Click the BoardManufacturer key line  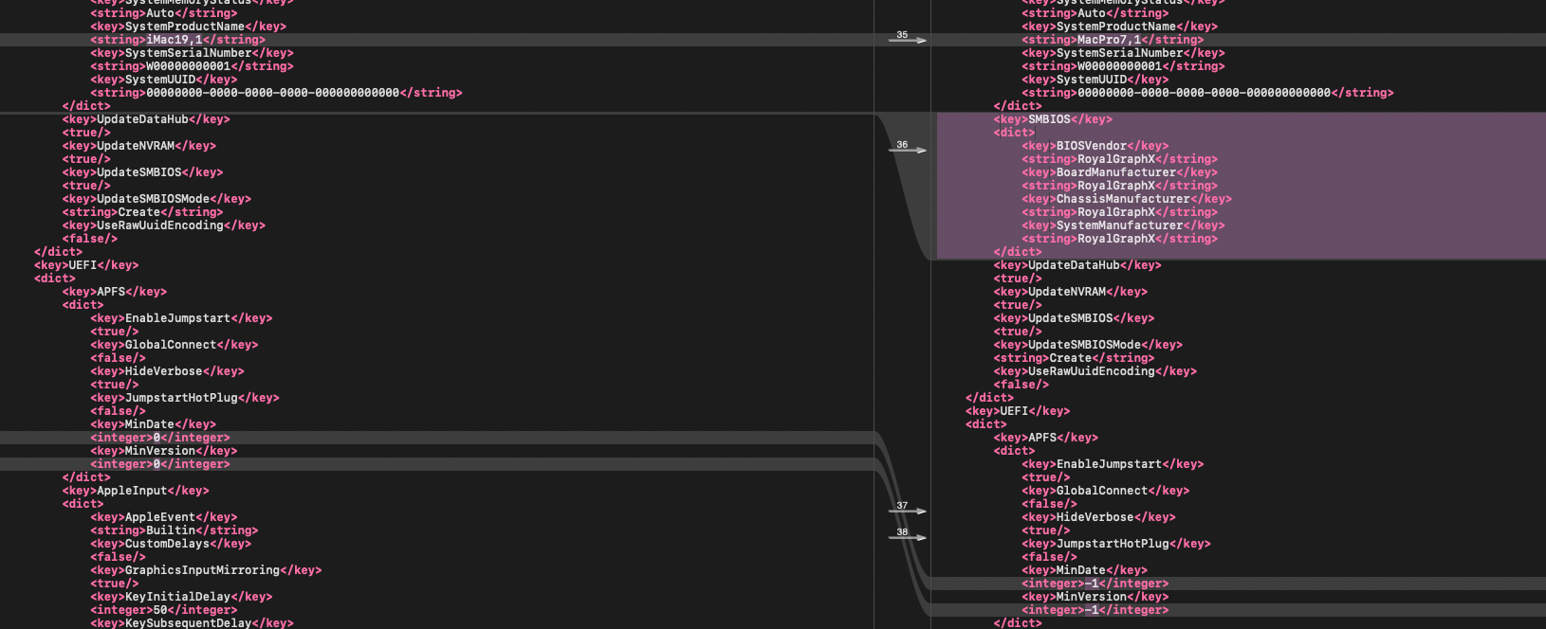tap(1120, 172)
